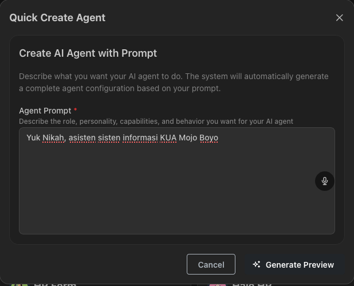This screenshot has height=286, width=354.
Task: Click the sparkle icon on Generate Preview
Action: (x=257, y=264)
